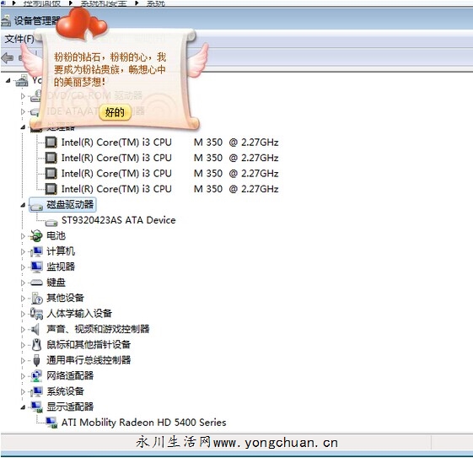473x458 pixels.
Task: Expand the 系统设备 category
Action: (x=23, y=392)
